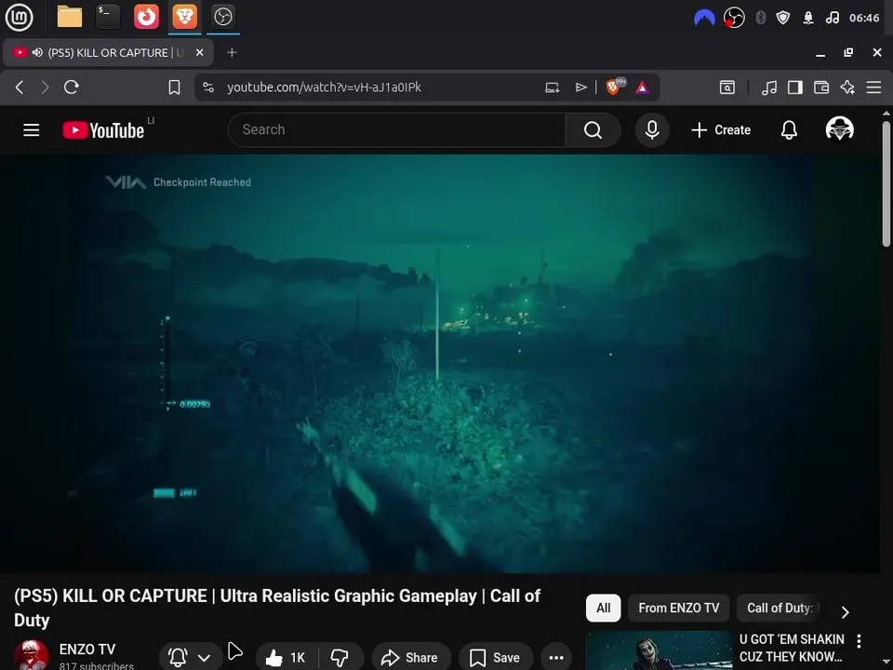Screen dimensions: 893x670
Task: Select the All filter chip
Action: click(x=603, y=608)
